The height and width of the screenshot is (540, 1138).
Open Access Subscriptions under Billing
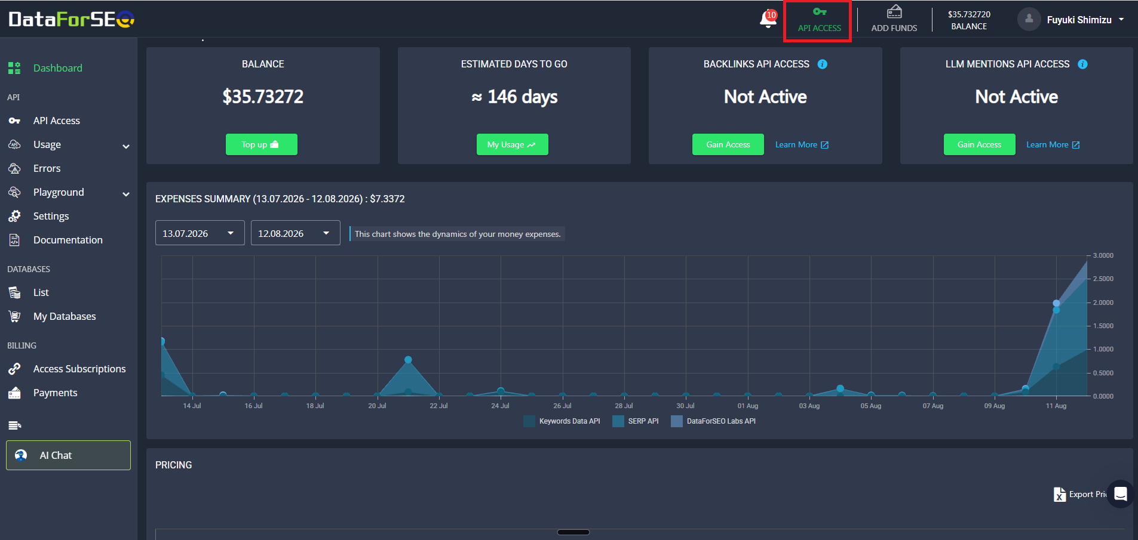tap(79, 369)
